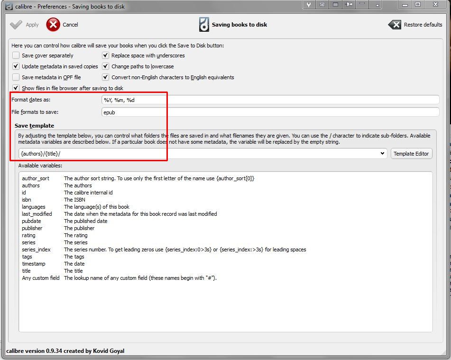
Task: Open the Template Editor
Action: (x=411, y=153)
